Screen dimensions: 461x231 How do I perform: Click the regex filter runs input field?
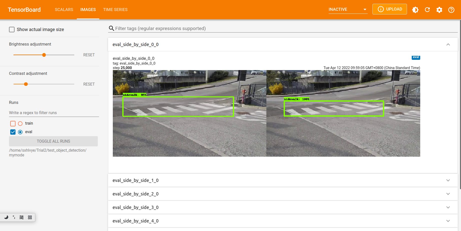pos(38,113)
